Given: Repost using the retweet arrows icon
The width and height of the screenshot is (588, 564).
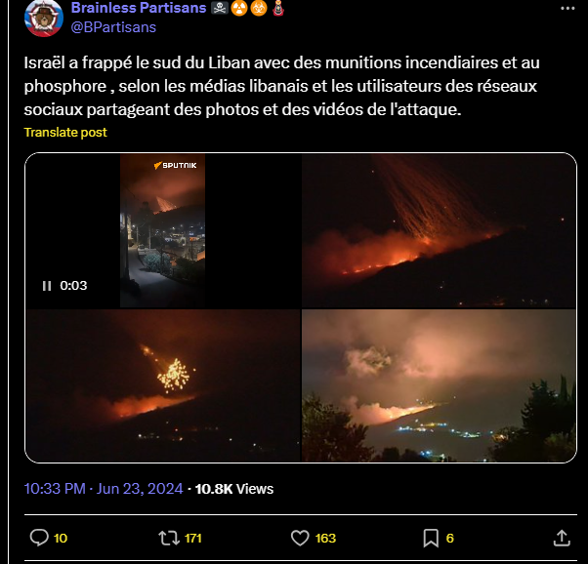Looking at the screenshot, I should [x=169, y=538].
